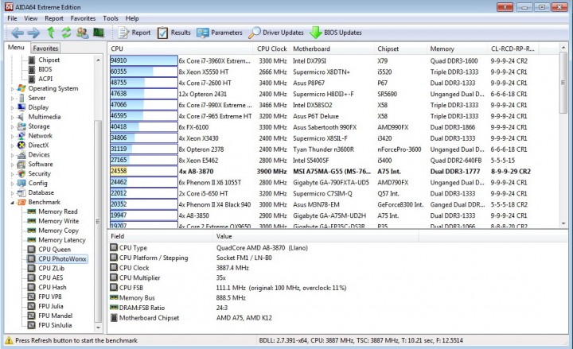573x349 pixels.
Task: Open the Help menu
Action: 132,18
